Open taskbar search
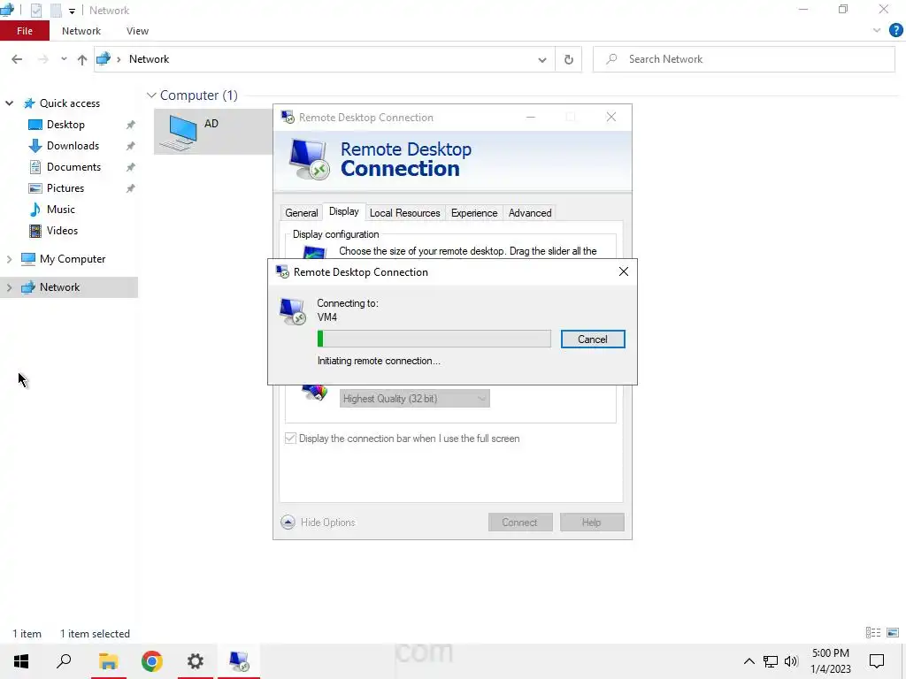Viewport: 906px width, 679px height. click(64, 661)
